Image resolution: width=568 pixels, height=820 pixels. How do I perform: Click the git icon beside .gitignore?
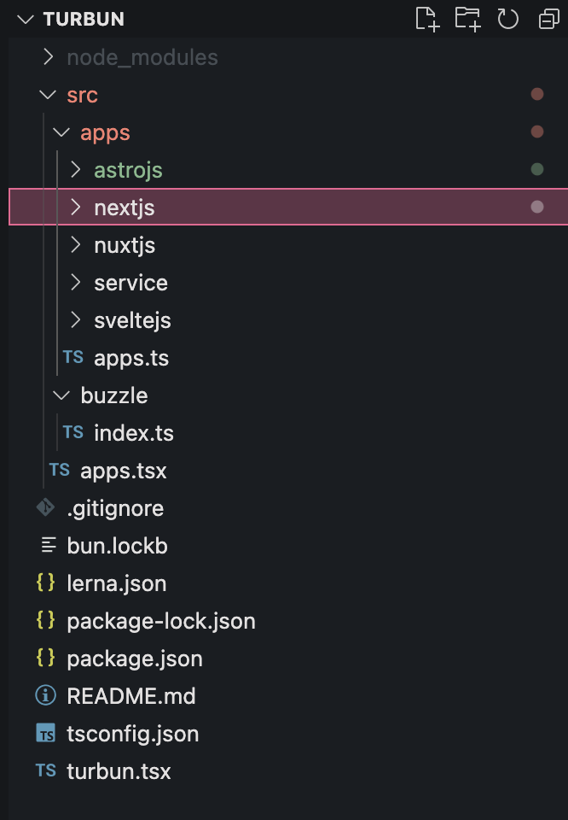(45, 507)
